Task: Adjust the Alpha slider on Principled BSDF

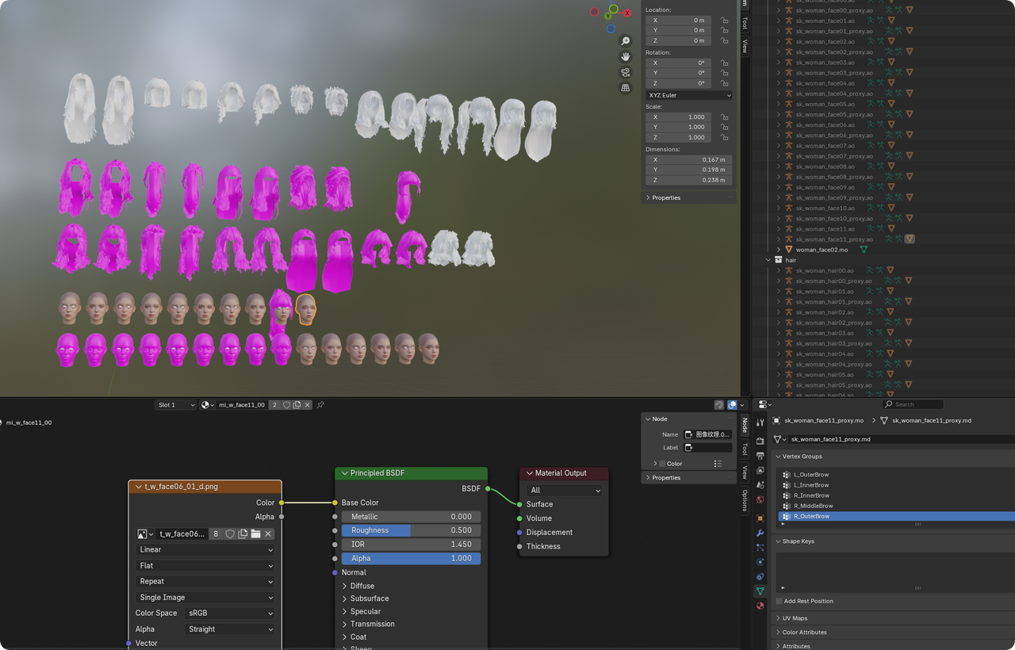Action: [411, 558]
